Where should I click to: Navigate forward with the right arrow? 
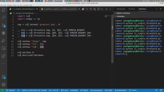point(106,9)
